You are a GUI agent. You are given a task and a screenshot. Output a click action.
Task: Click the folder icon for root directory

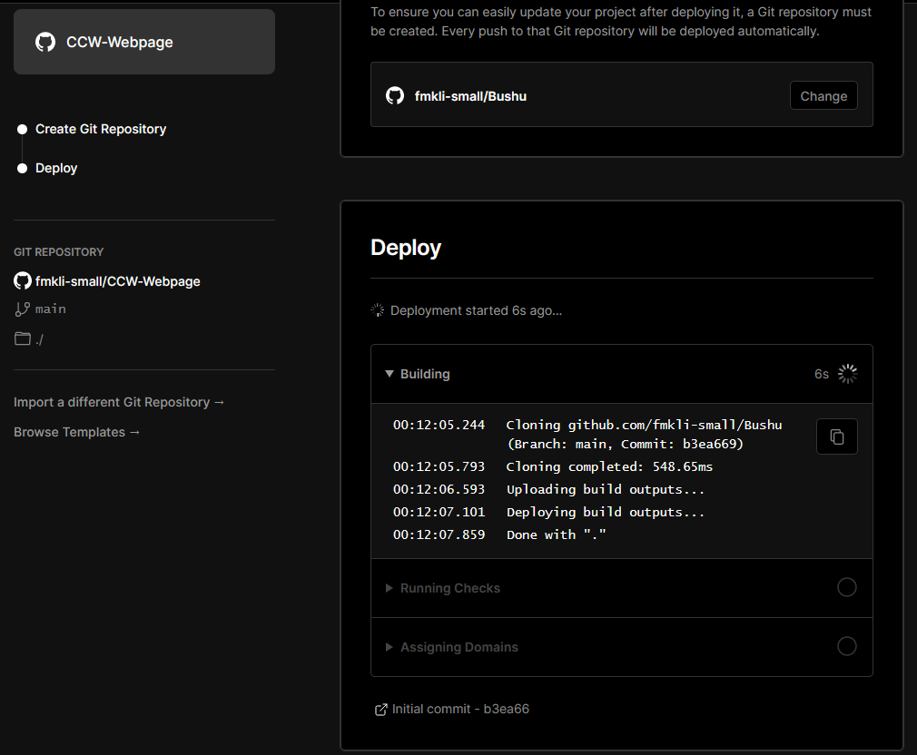tap(22, 338)
